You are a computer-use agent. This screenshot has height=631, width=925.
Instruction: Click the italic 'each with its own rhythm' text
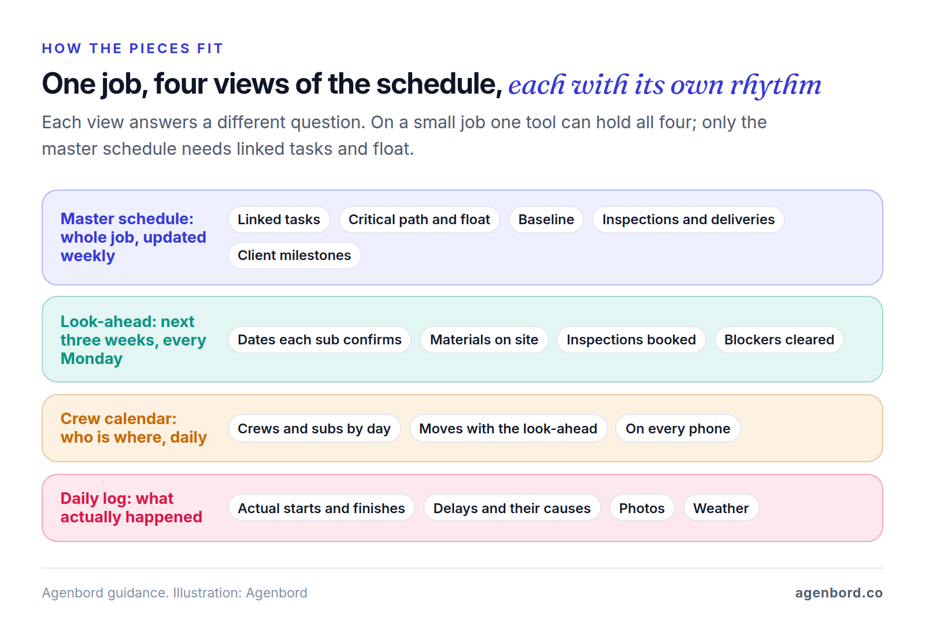point(665,85)
